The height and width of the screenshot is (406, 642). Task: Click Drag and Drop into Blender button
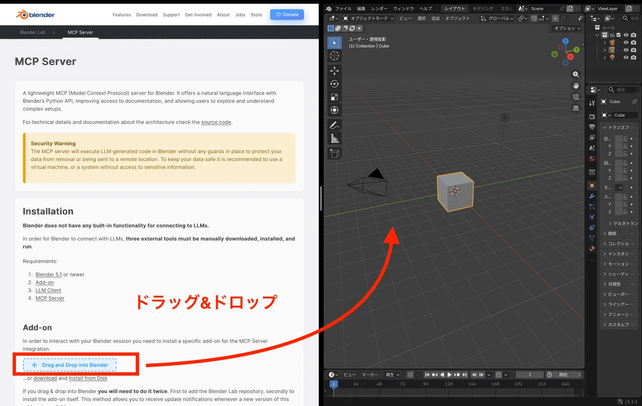pyautogui.click(x=70, y=365)
